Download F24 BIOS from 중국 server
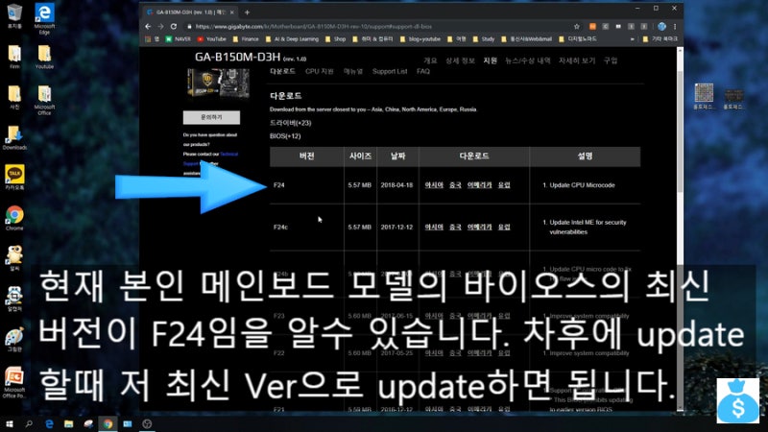The image size is (768, 432). (455, 185)
